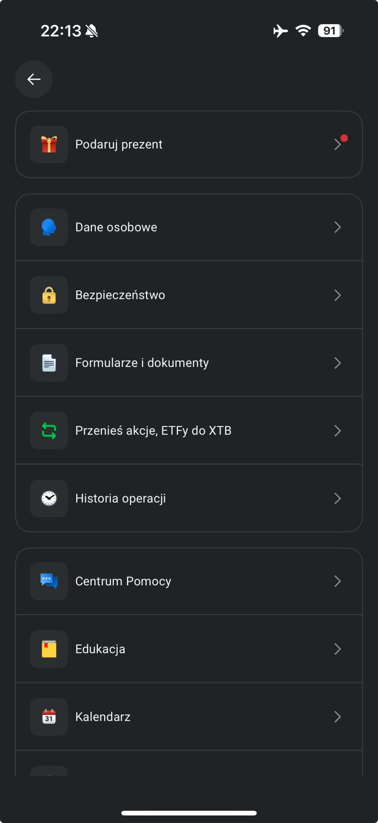The width and height of the screenshot is (378, 823).
Task: Tap the yellow book icon
Action: click(x=49, y=649)
